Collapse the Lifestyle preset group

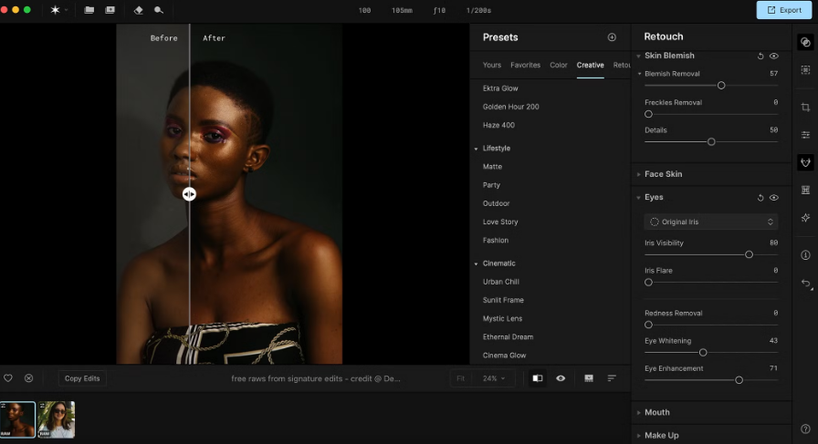[x=476, y=149]
